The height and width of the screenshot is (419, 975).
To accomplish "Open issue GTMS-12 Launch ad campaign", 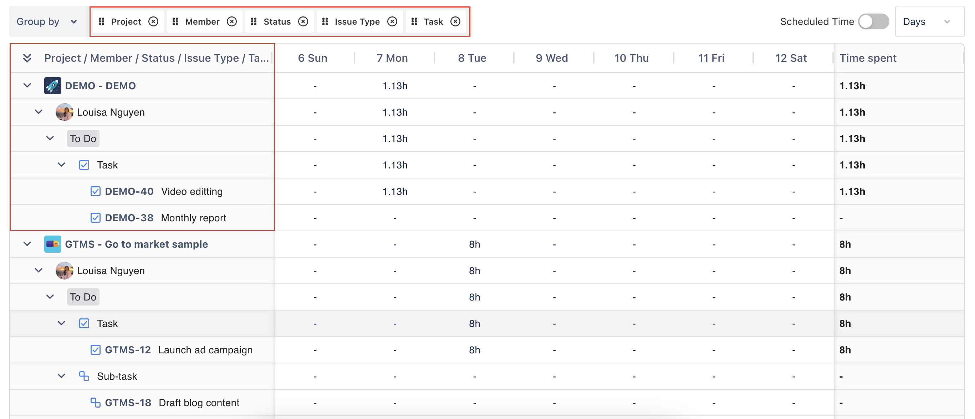I will tap(128, 350).
